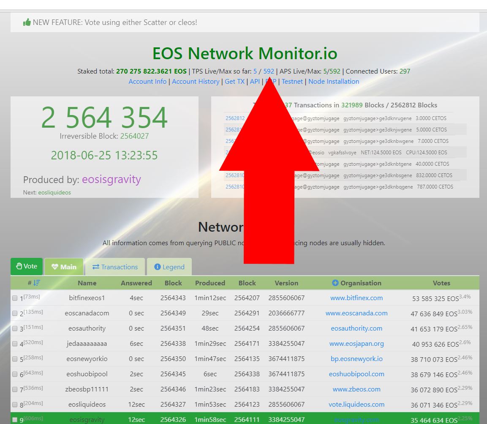Switch to the Transactions tab
Image resolution: width=487 pixels, height=424 pixels.
pos(115,267)
